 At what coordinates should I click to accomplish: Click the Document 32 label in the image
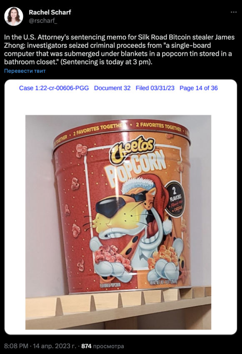click(x=112, y=88)
